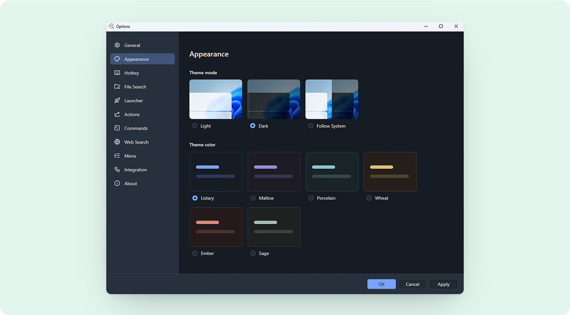Click the Cancel button

(x=412, y=284)
